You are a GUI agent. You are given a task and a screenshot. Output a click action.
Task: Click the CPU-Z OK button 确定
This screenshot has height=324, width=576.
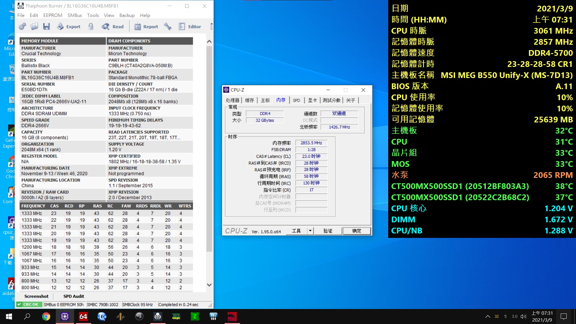[x=357, y=231]
